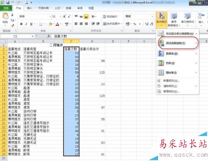Screen dimensions: 208x161
Task: Open Icon Sets (图标集) submenu
Action: 178,72
